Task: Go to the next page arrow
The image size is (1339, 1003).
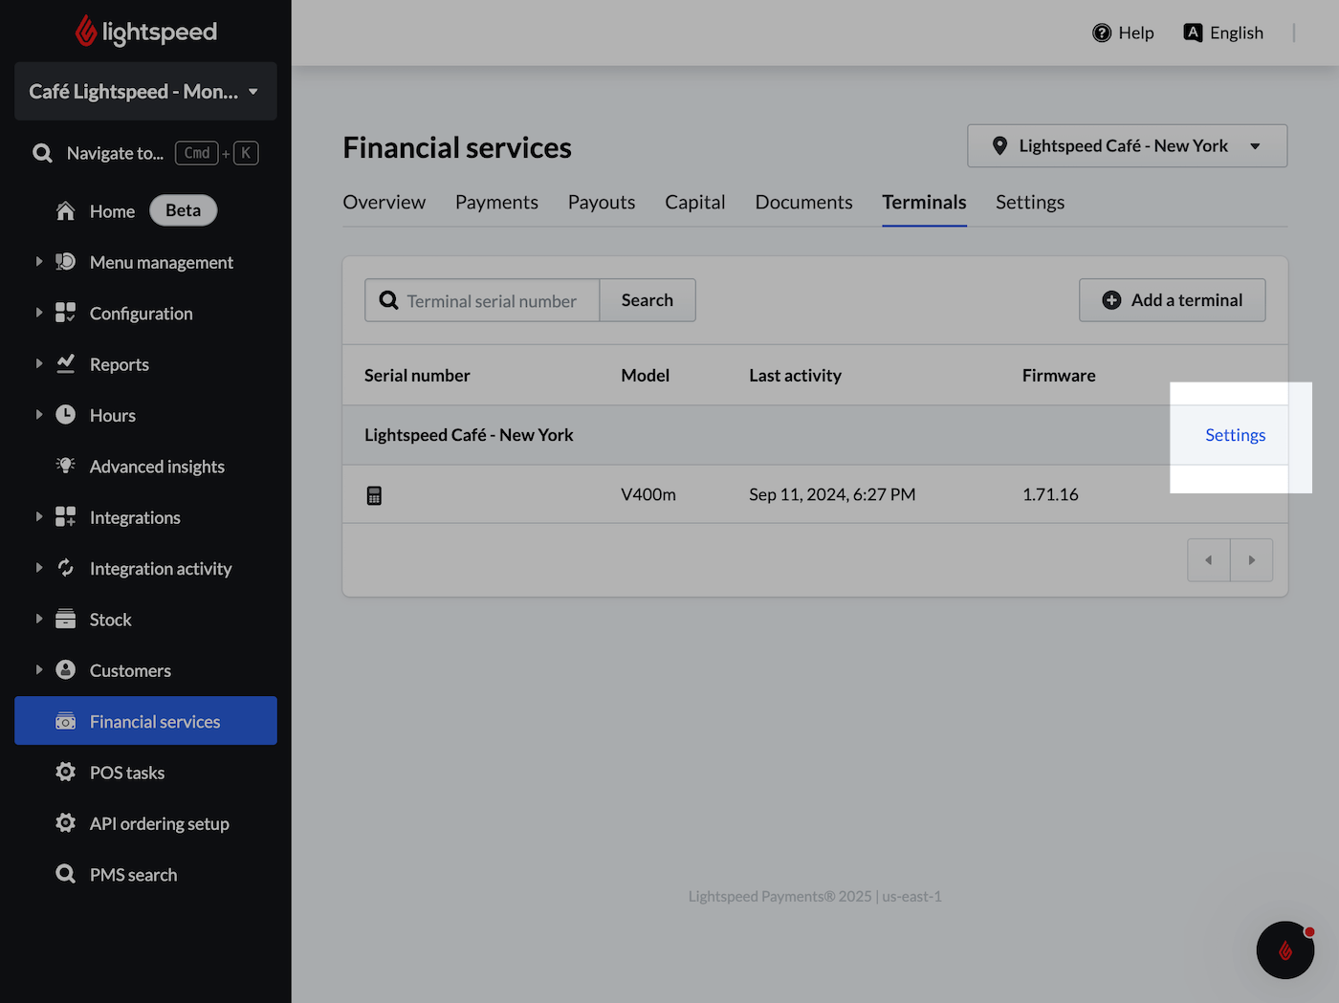Action: pos(1251,560)
